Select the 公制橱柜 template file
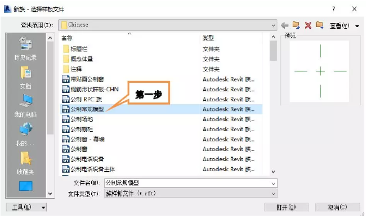The height and width of the screenshot is (223, 367). (78, 130)
